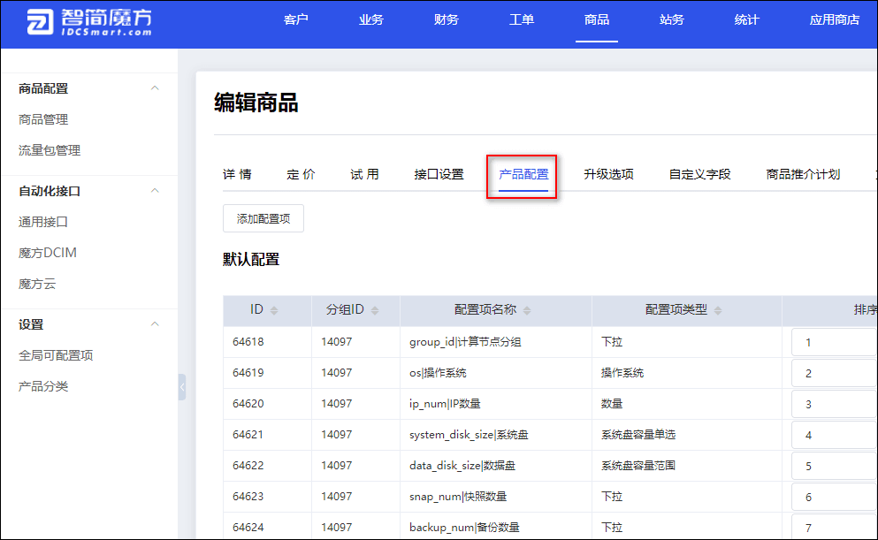Click sort order field with value 2
878x540 pixels.
pyautogui.click(x=835, y=373)
